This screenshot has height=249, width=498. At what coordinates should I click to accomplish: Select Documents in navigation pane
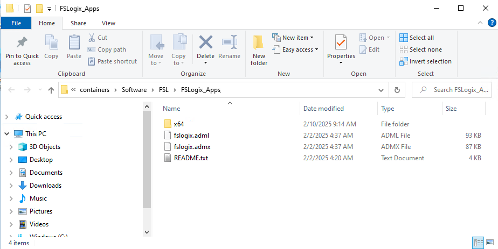click(x=46, y=173)
